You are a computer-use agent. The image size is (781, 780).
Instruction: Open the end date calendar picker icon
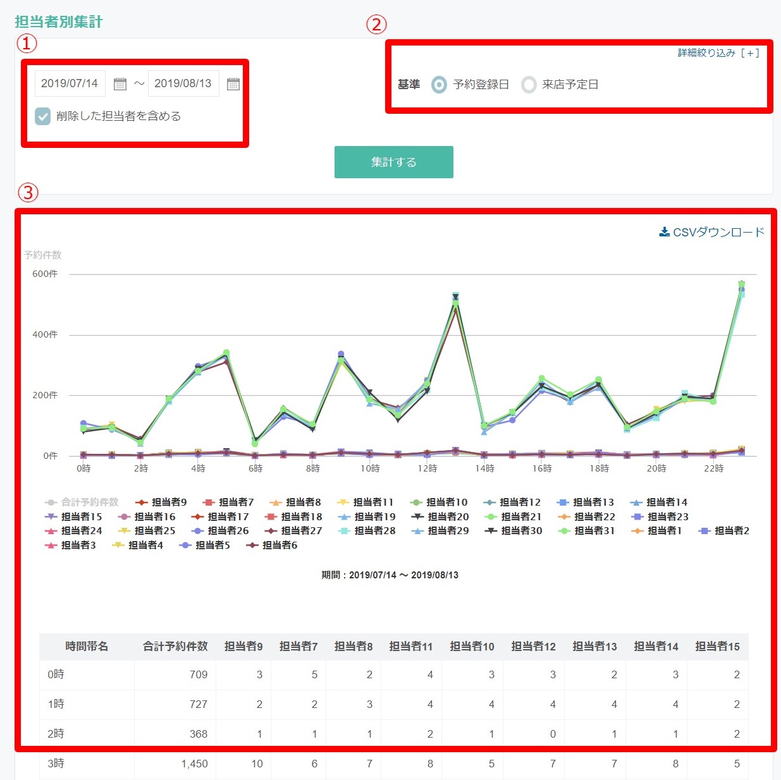click(233, 84)
